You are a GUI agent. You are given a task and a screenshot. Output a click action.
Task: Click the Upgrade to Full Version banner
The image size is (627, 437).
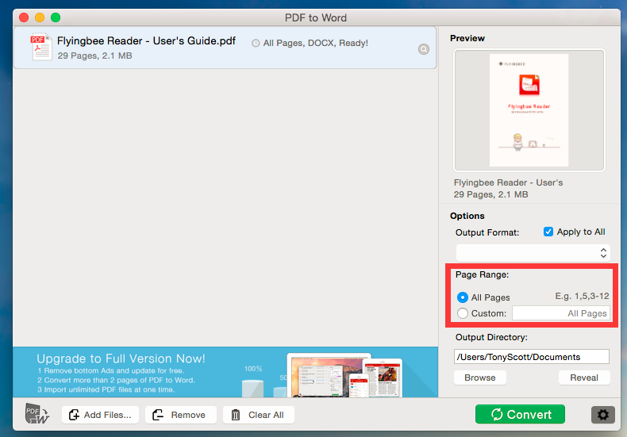point(225,372)
